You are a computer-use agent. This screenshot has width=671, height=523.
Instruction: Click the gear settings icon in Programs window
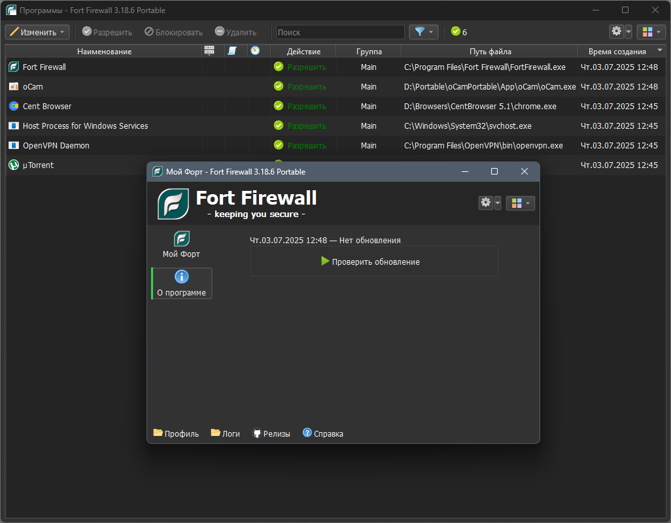pos(616,31)
